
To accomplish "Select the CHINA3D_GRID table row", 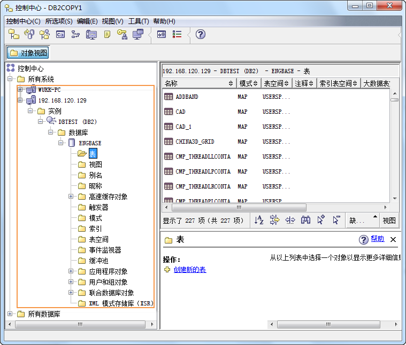I will tap(194, 142).
